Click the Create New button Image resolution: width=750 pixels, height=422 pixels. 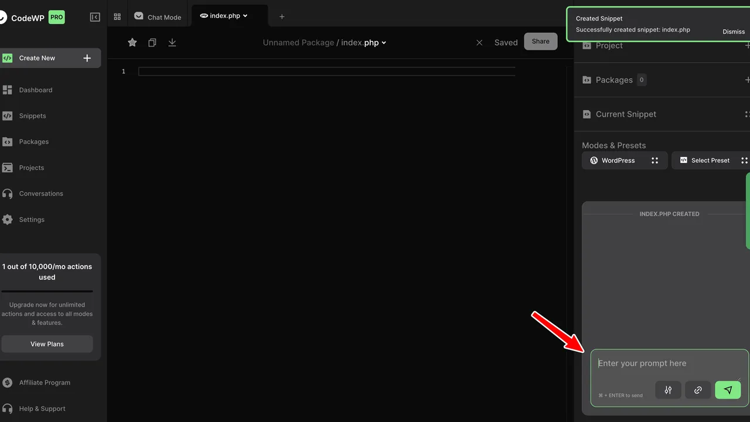point(50,58)
